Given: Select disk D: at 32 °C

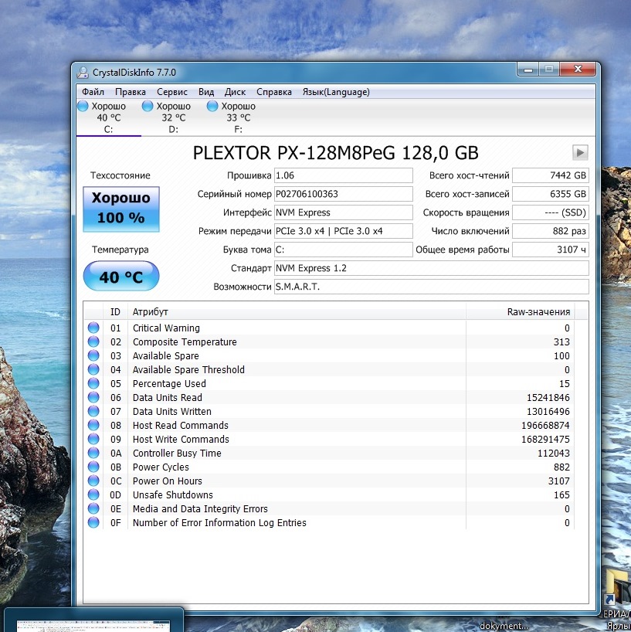Looking at the screenshot, I should point(173,117).
